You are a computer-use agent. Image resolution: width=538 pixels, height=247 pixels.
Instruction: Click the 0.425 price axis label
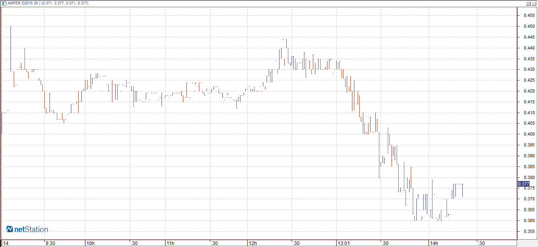click(x=529, y=80)
